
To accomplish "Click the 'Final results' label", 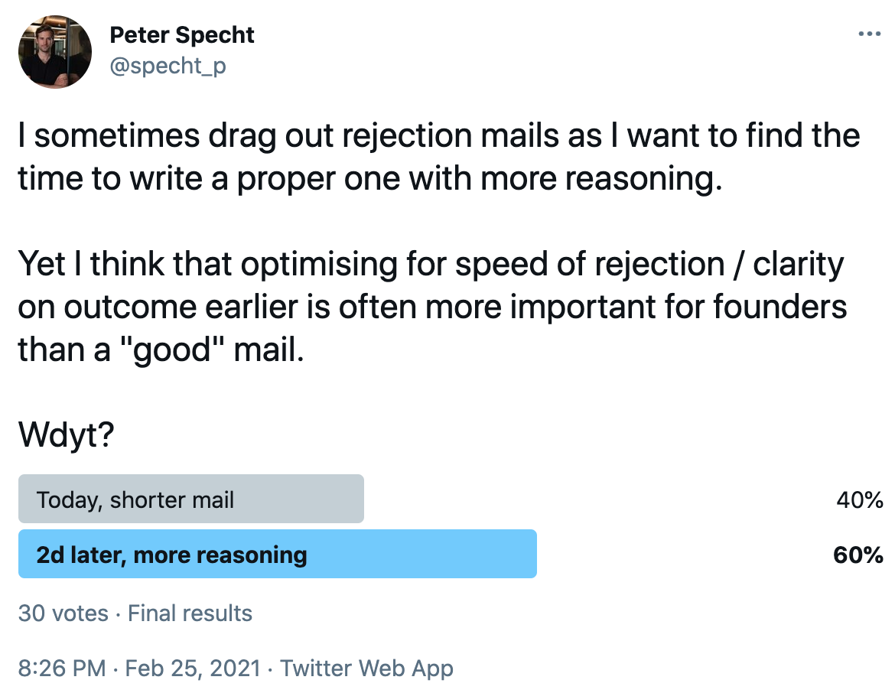I will point(190,613).
